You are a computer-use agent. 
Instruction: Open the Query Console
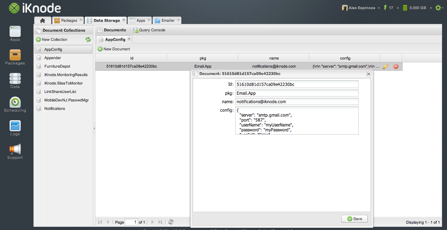click(149, 30)
